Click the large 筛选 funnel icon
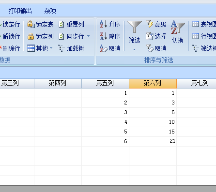This screenshot has width=216, height=192. [135, 27]
